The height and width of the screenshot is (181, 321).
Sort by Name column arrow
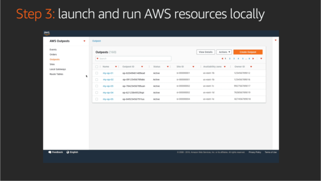pyautogui.click(x=116, y=67)
